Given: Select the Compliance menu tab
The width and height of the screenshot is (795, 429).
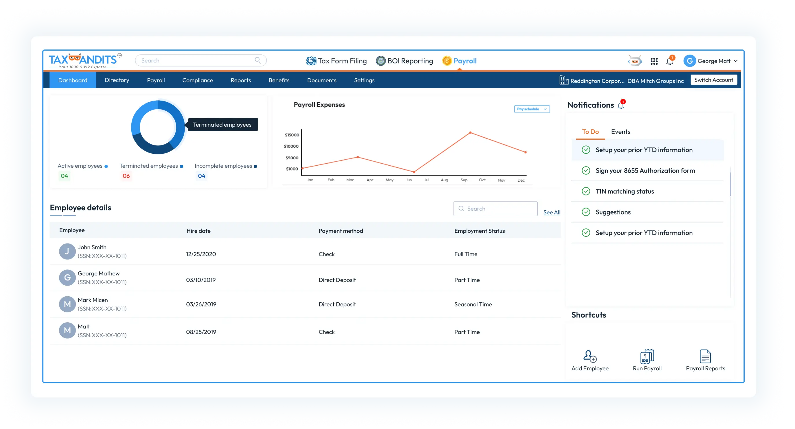Looking at the screenshot, I should (x=198, y=80).
